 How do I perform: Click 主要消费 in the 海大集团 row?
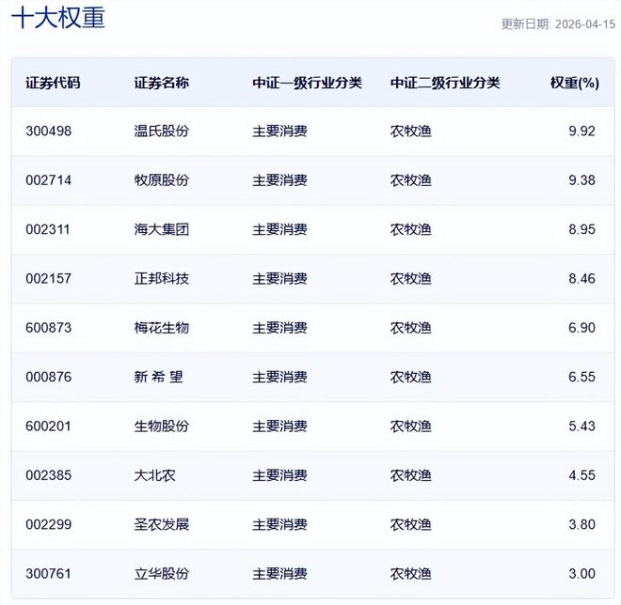coord(280,229)
